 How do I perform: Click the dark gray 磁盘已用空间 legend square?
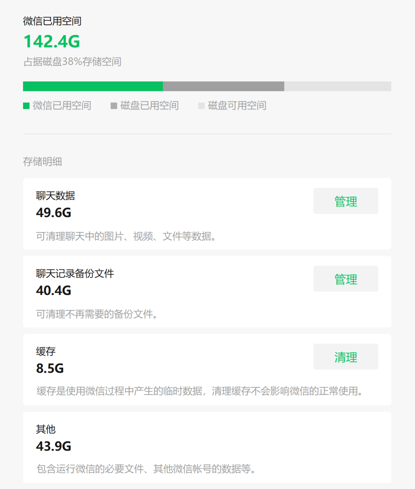(114, 106)
